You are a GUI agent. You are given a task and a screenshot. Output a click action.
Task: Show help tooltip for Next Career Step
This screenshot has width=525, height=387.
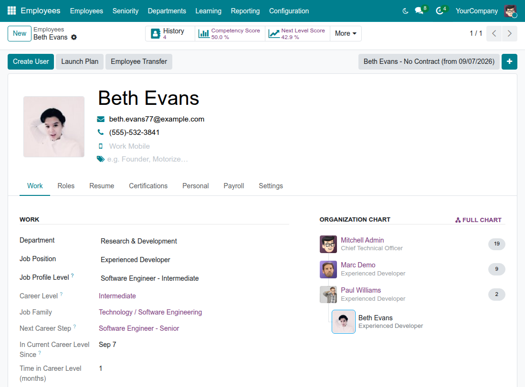(x=74, y=326)
